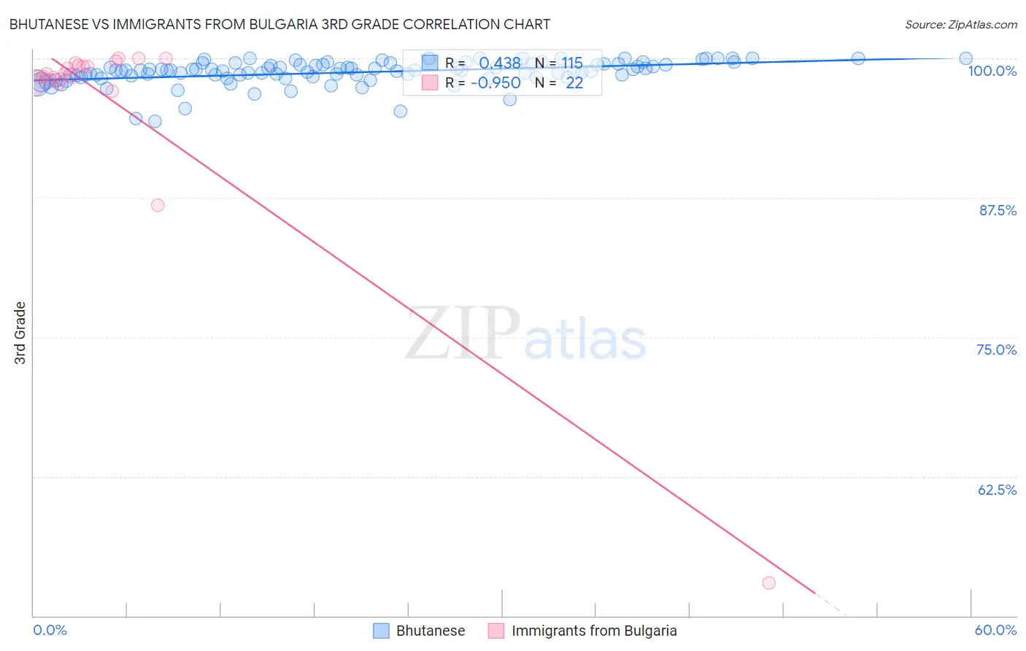Click the pink data point at bottom right
Image resolution: width=1026 pixels, height=651 pixels.
[768, 582]
